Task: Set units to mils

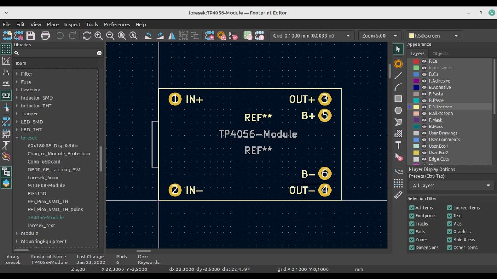Action: [x=6, y=83]
